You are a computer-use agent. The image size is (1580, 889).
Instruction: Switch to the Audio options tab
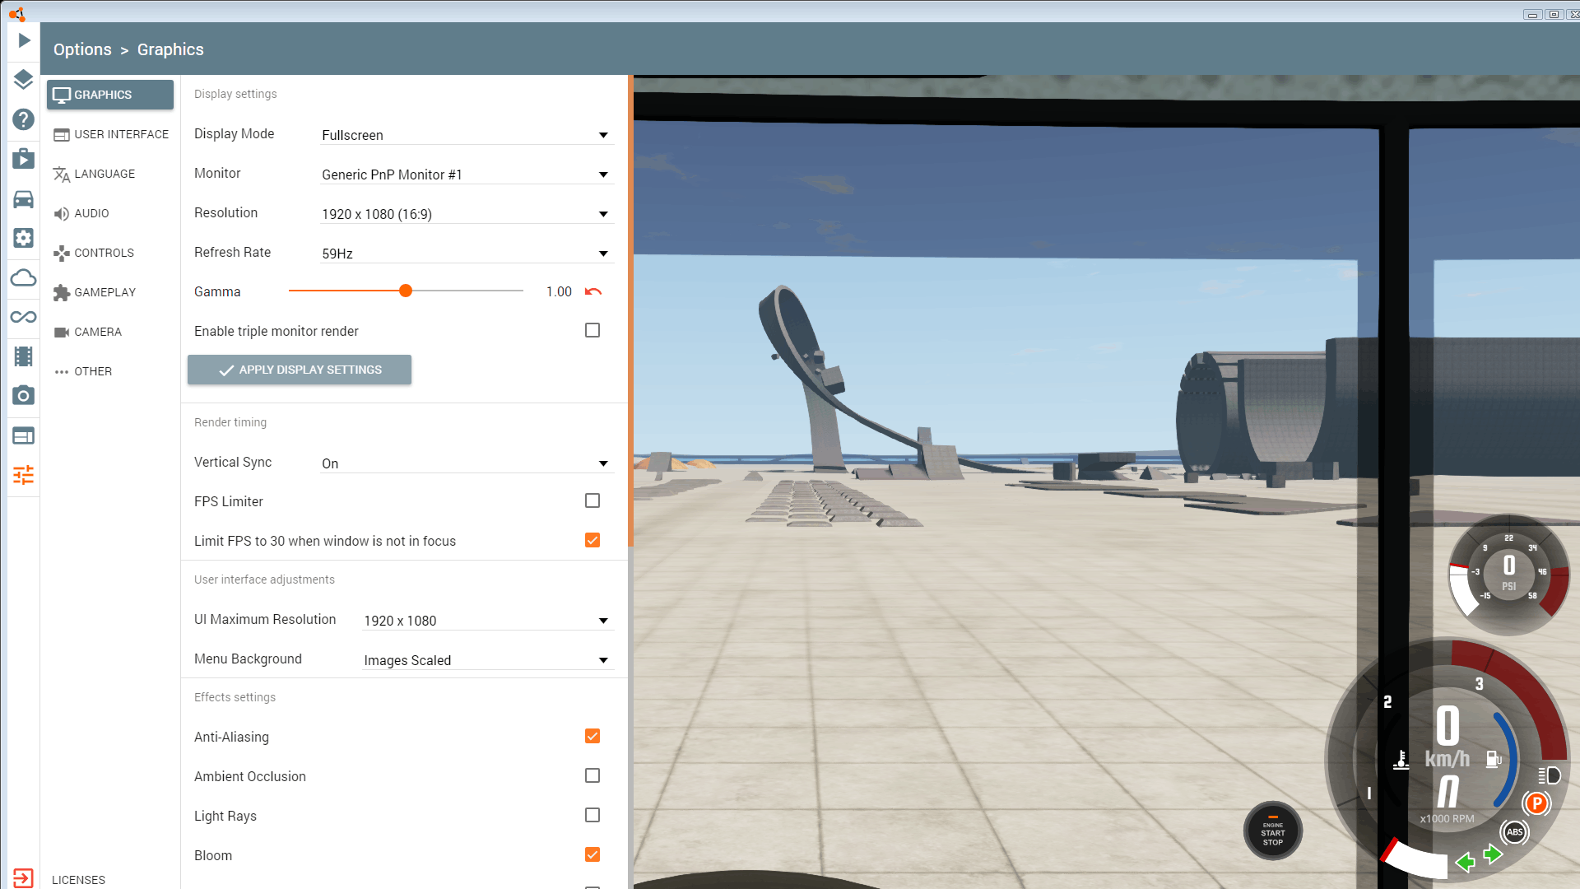(91, 213)
